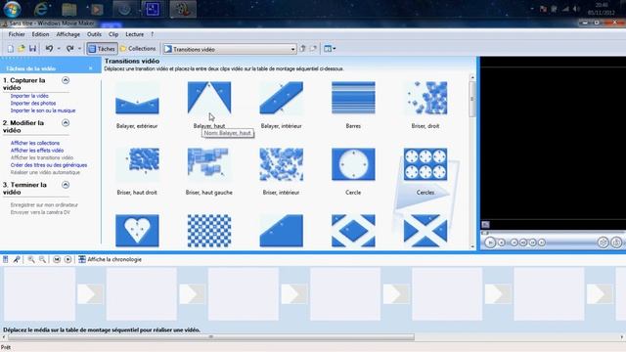Click Importer des photos link
The width and height of the screenshot is (626, 352).
33,103
